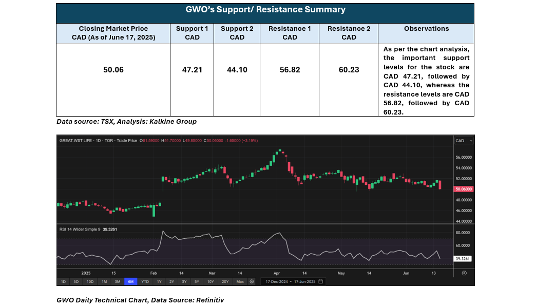
Task: Click the Resistance 2 CAD column header
Action: (349, 33)
